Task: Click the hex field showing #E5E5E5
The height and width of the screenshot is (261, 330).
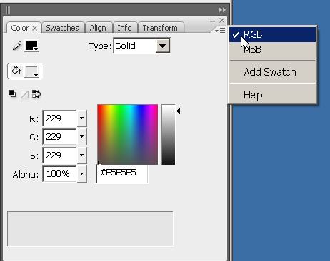Action: 122,173
